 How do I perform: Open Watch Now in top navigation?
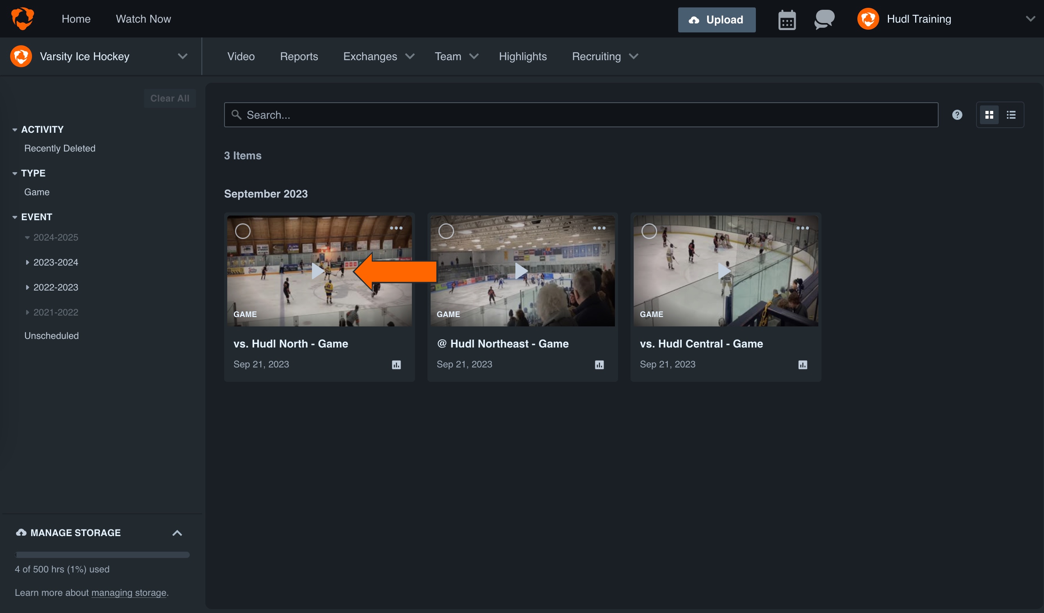tap(143, 19)
